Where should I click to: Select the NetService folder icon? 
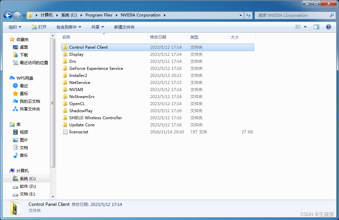(65, 83)
